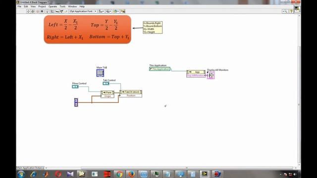This screenshot has width=317, height=178.
Task: Select the Tab Control reference terminal
Action: coord(106,84)
